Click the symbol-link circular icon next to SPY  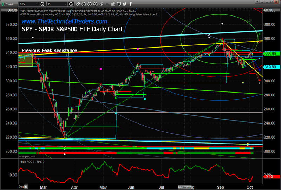(43, 4)
